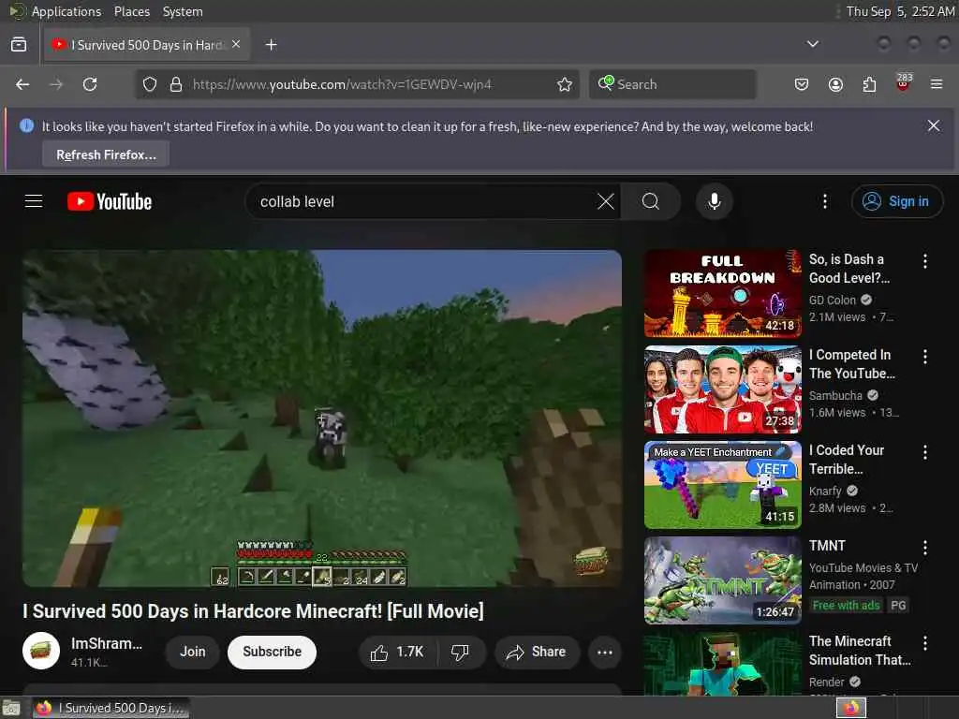959x719 pixels.
Task: Focus the YouTube search field
Action: (x=422, y=201)
